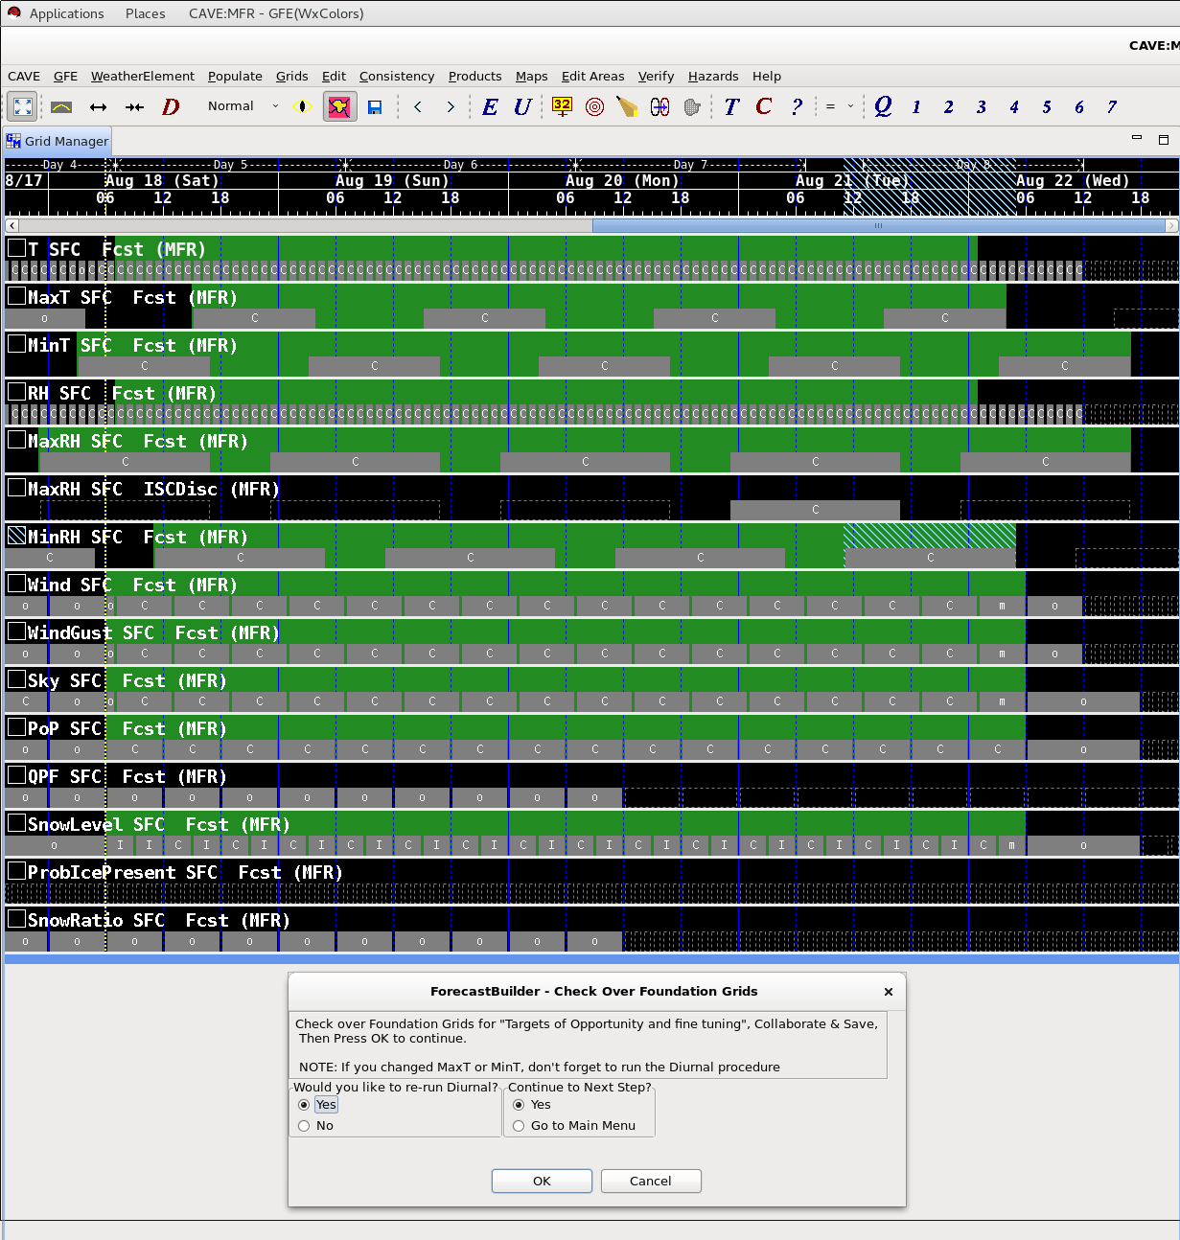Click the yellow diamond eye toolbar icon
Image resolution: width=1180 pixels, height=1240 pixels.
302,106
